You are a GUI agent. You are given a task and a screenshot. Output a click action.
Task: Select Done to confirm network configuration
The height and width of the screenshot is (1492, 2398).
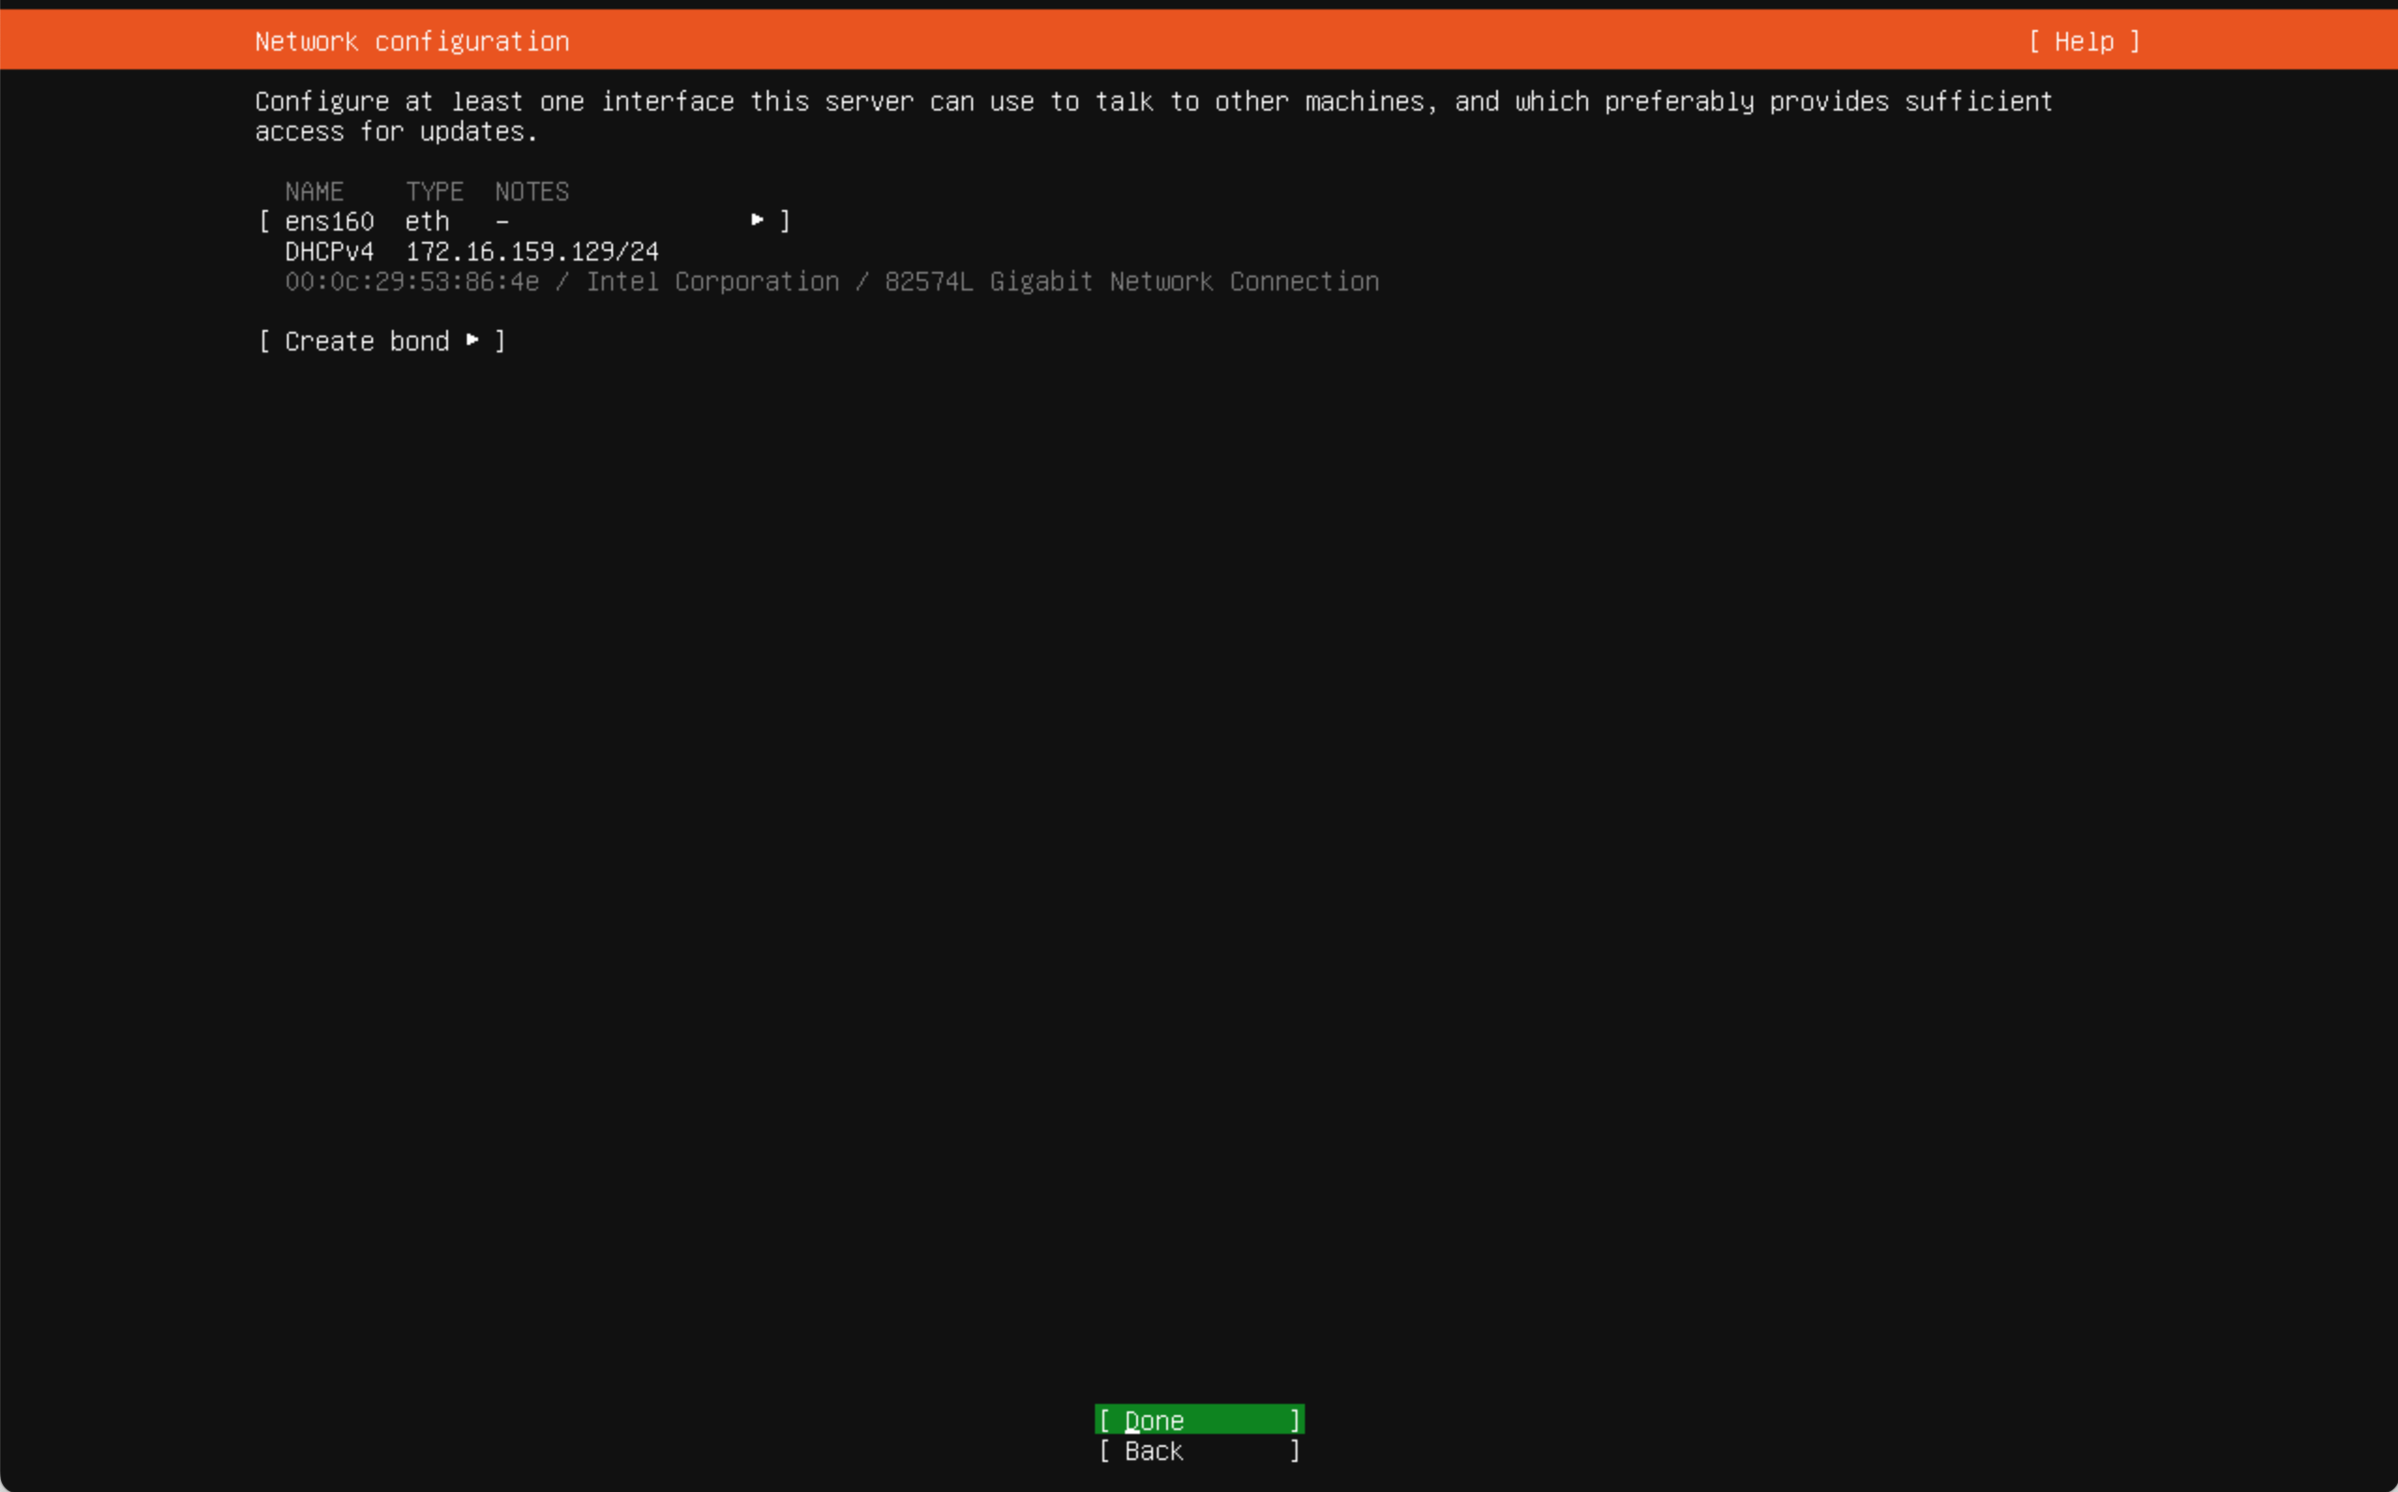[x=1198, y=1418]
